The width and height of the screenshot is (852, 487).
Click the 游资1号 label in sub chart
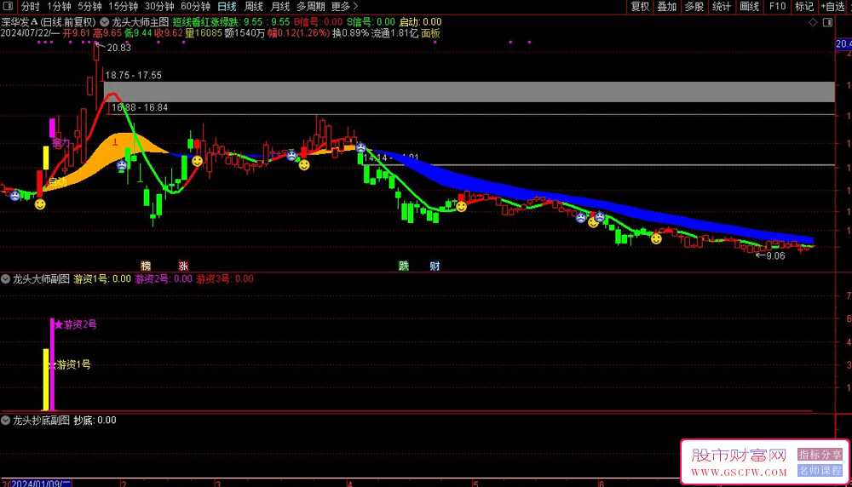point(74,365)
